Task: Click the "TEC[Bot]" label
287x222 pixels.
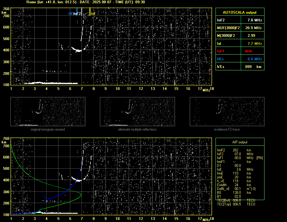Action: click(224, 200)
